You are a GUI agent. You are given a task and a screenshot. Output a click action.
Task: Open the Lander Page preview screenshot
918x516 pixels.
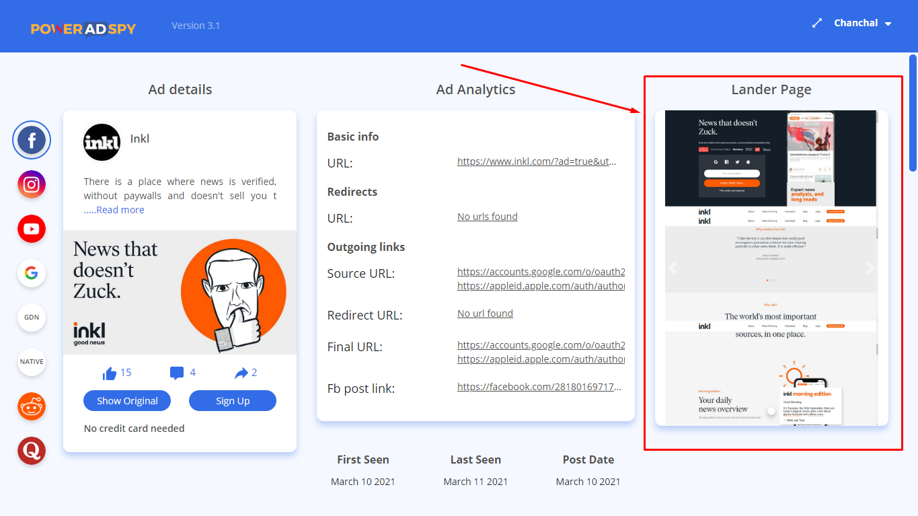771,268
